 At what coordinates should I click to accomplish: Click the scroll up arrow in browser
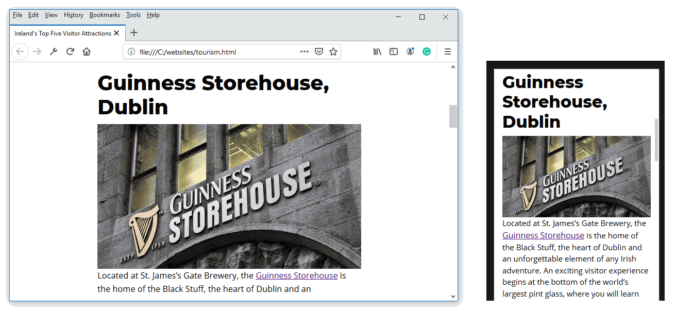(453, 67)
